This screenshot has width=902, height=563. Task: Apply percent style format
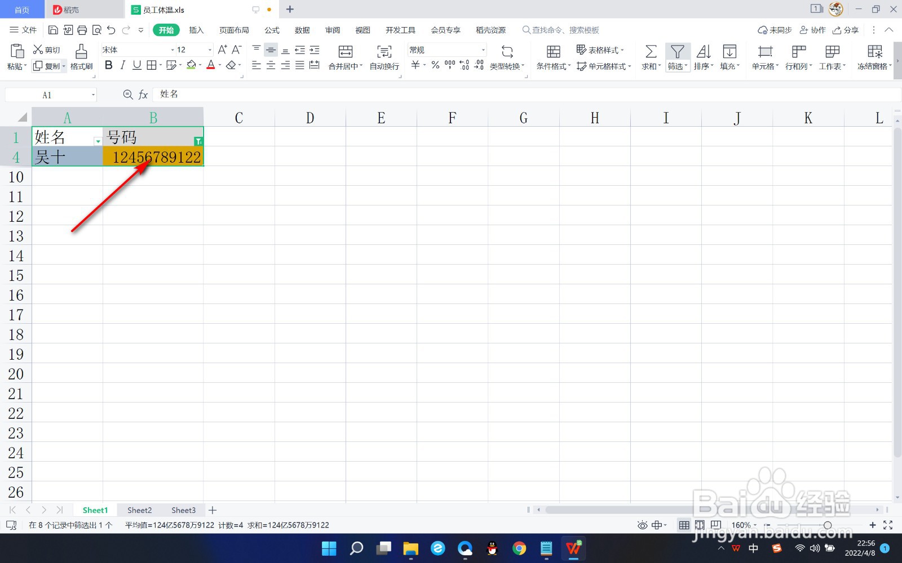click(x=435, y=65)
